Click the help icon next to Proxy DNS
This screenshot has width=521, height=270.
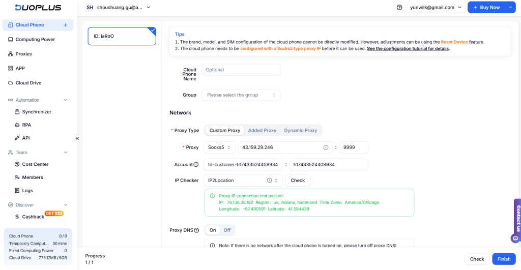pos(197,230)
